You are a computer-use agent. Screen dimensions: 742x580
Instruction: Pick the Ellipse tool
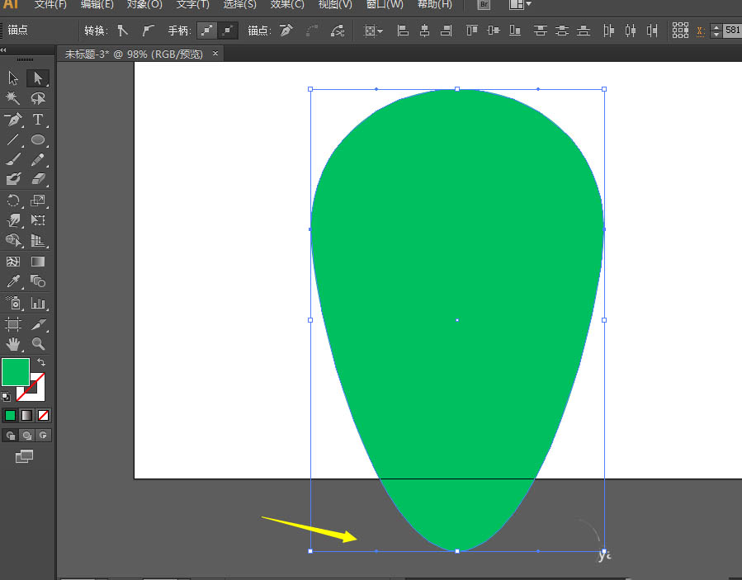coord(38,139)
